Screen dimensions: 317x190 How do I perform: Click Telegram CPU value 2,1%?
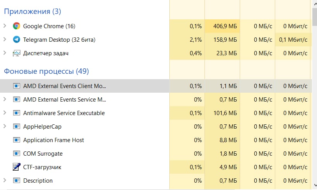tap(196, 40)
